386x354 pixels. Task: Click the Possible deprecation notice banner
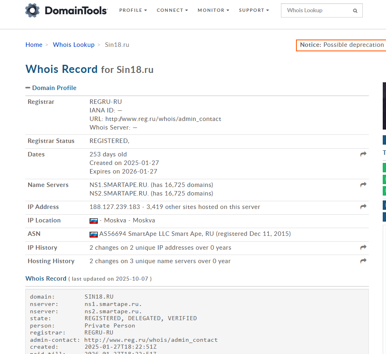click(x=341, y=45)
